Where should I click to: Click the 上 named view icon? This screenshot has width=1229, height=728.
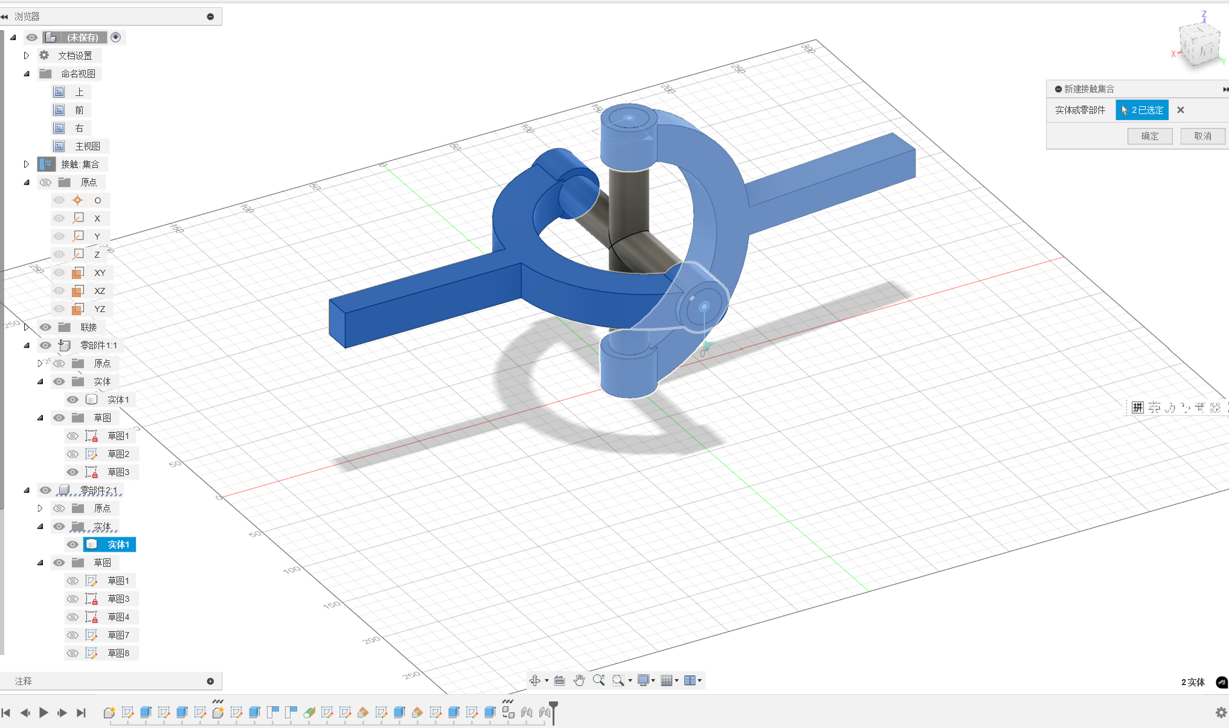coord(59,92)
